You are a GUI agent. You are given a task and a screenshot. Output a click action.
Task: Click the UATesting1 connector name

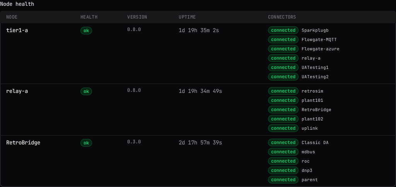click(x=315, y=67)
